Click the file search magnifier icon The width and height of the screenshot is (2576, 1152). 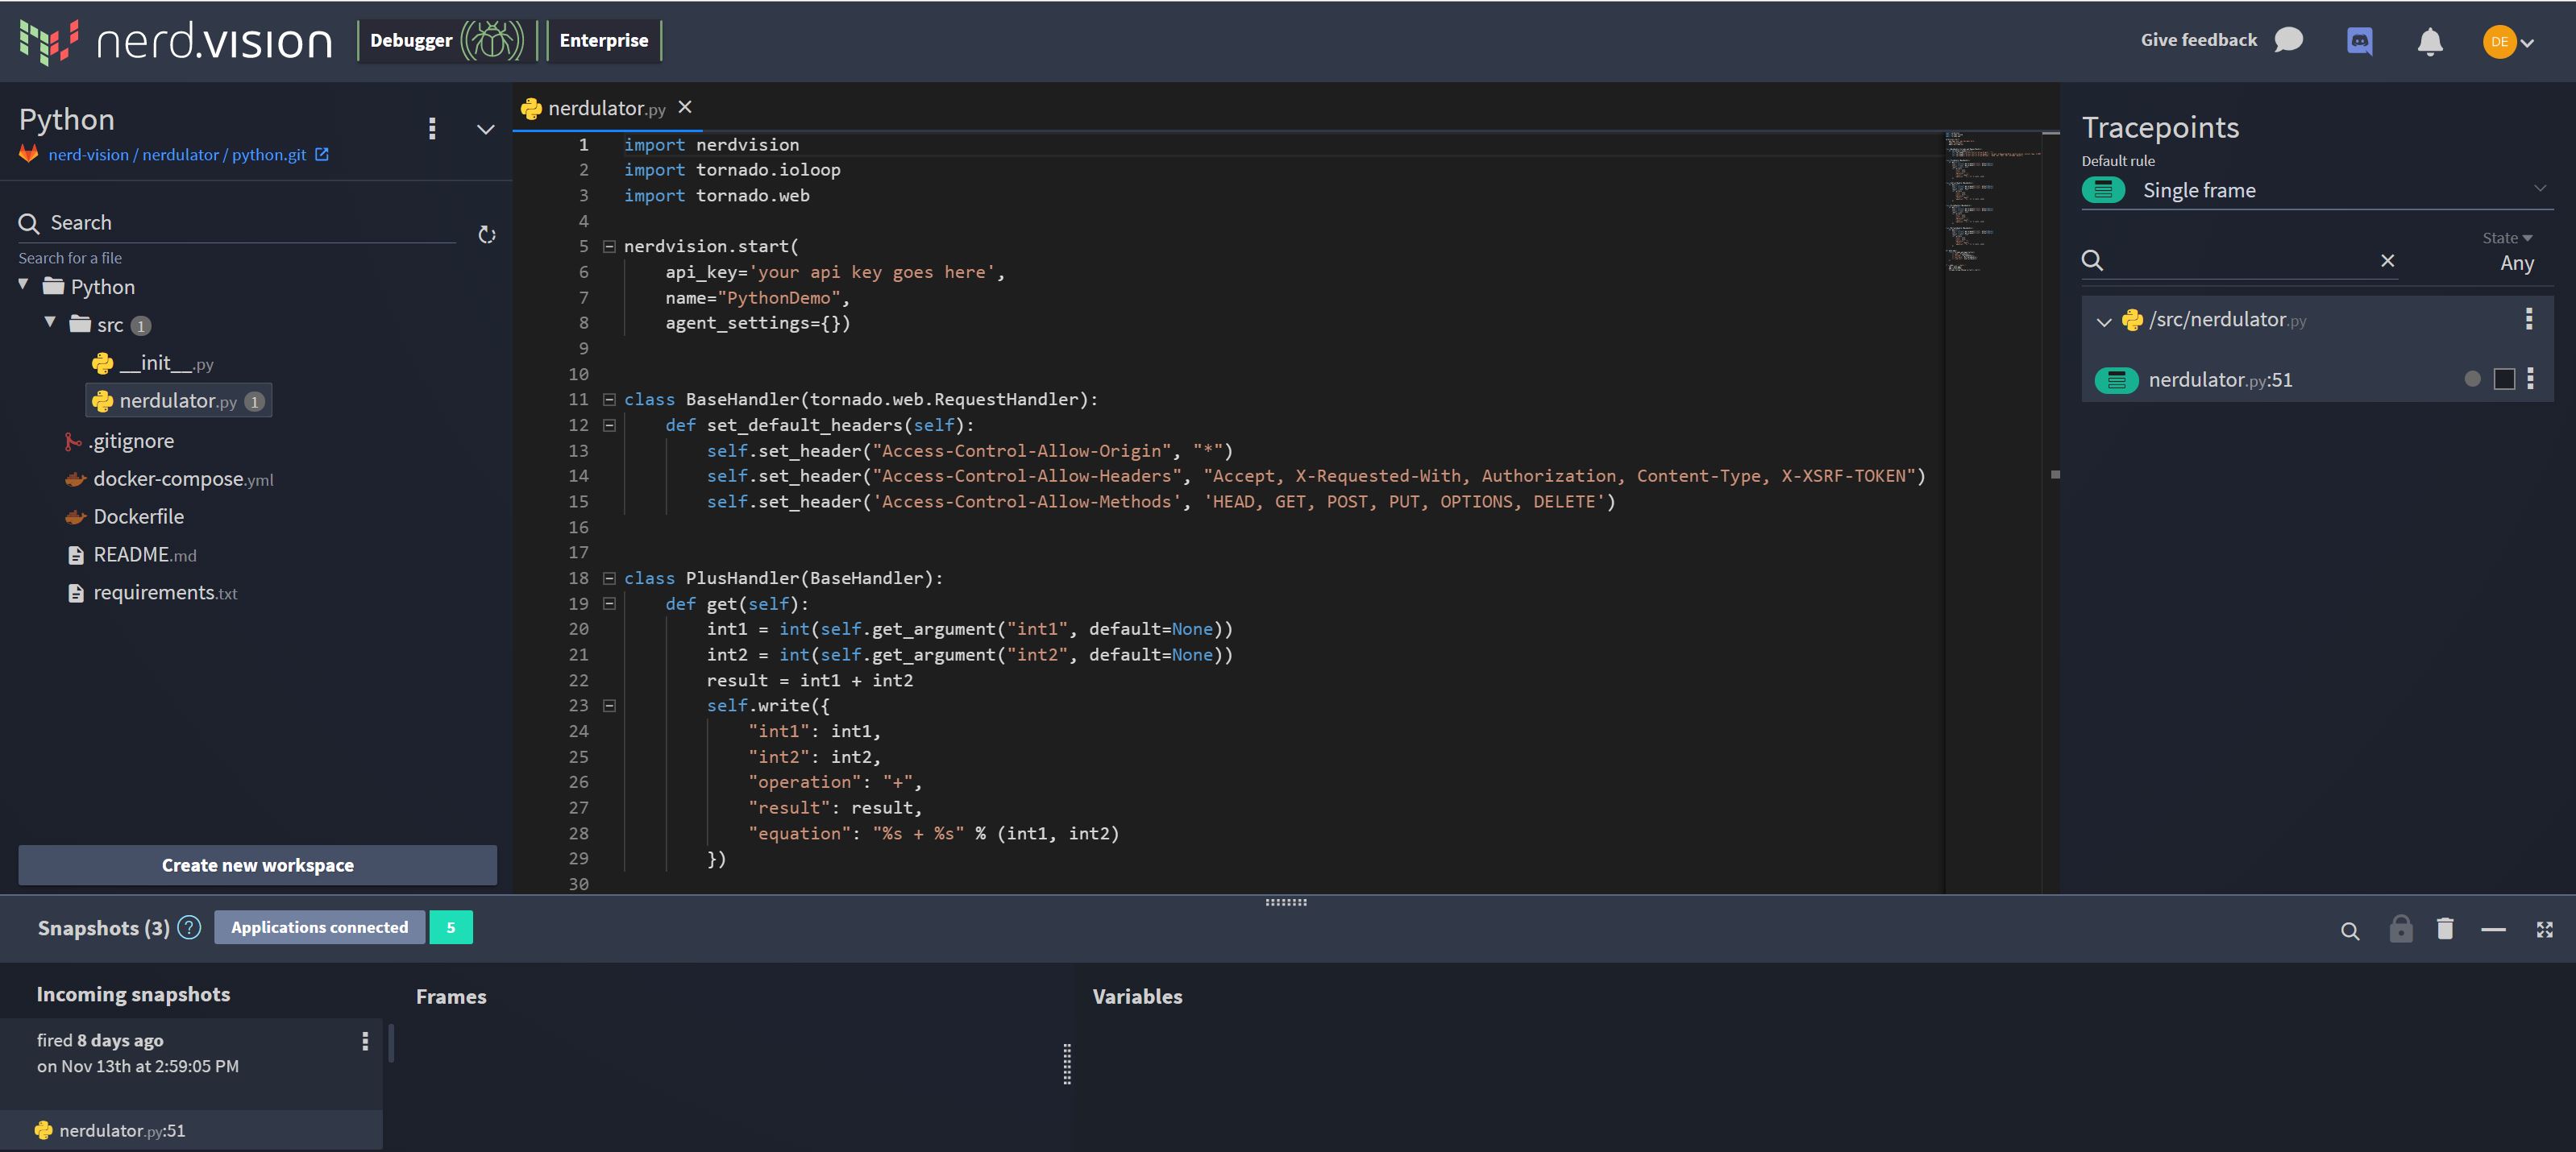coord(29,224)
